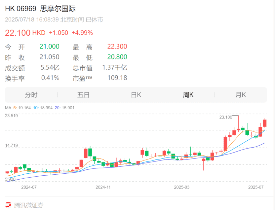Click the +4.99% change percentage
This screenshot has width=275, height=210.
(x=83, y=33)
